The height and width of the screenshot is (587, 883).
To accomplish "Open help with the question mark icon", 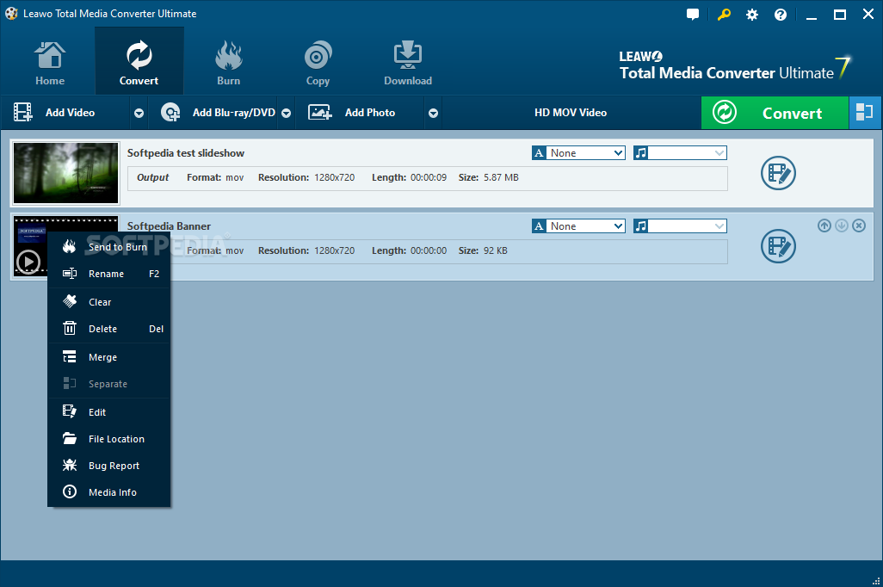I will pos(781,15).
